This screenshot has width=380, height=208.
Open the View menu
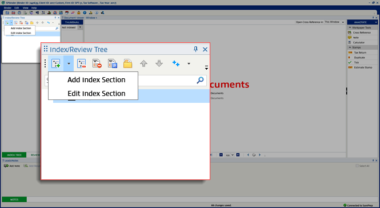pos(26,8)
